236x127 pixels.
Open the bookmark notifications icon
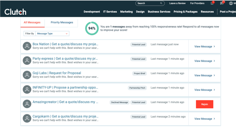[x=212, y=3]
